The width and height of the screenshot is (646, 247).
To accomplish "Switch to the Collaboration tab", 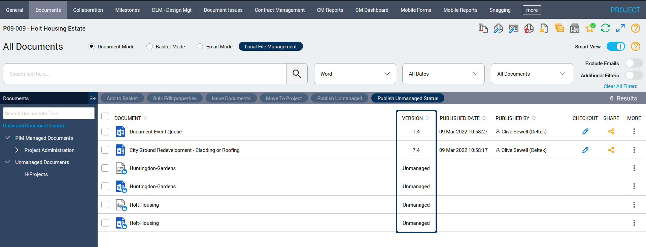I will point(88,10).
